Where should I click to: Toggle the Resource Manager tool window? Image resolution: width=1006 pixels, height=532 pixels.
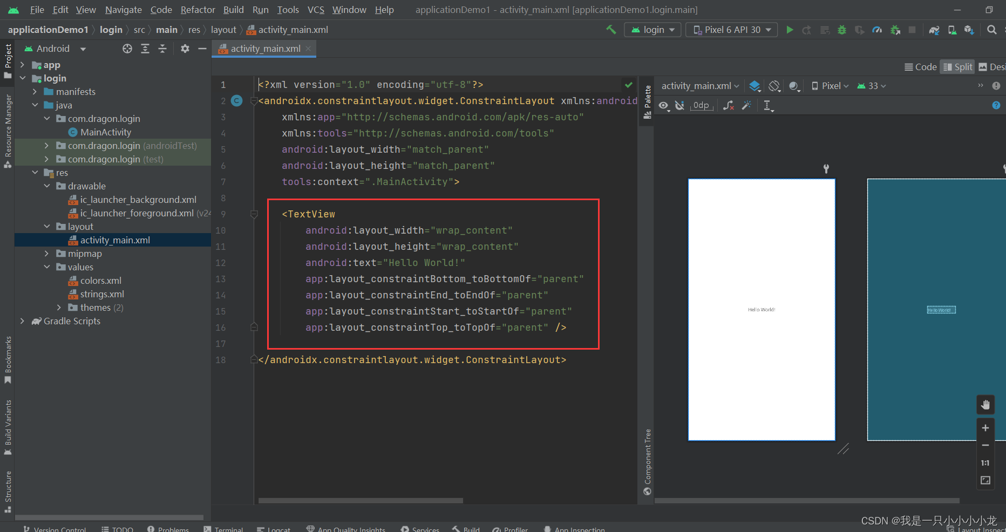point(8,131)
